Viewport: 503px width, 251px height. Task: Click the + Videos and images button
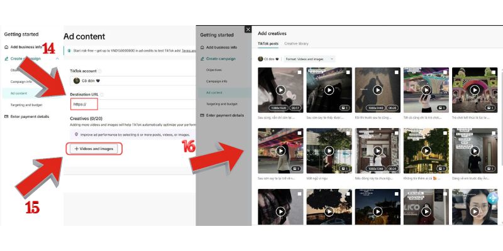pos(94,149)
